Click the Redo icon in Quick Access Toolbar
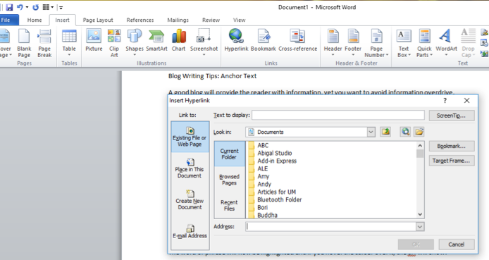 point(35,7)
